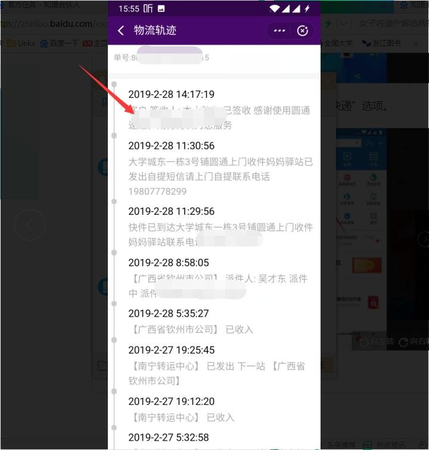Open the 浙江图书 bookmark in browser
Viewport: 429px width, 450px height.
click(x=381, y=43)
